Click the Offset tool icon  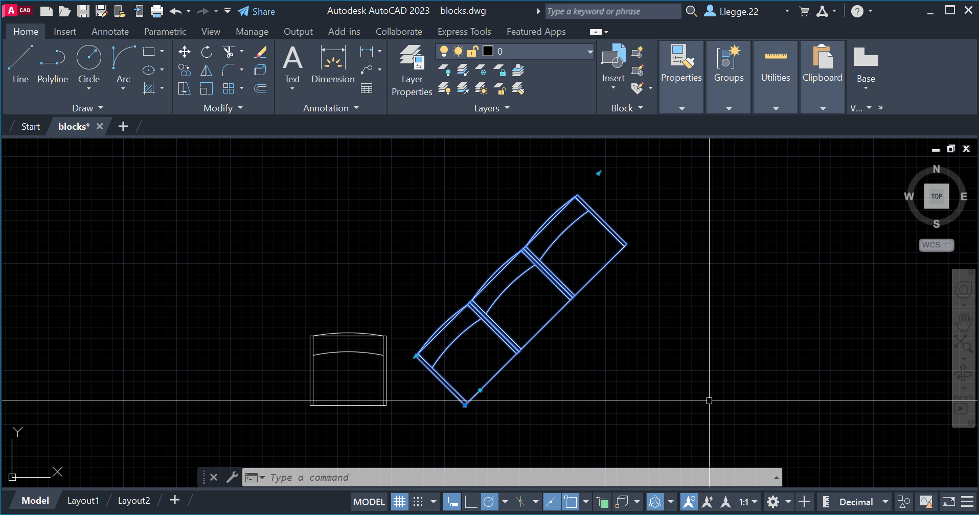click(x=261, y=88)
